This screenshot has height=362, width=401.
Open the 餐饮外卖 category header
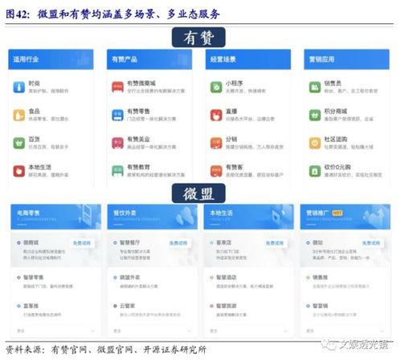tap(152, 217)
